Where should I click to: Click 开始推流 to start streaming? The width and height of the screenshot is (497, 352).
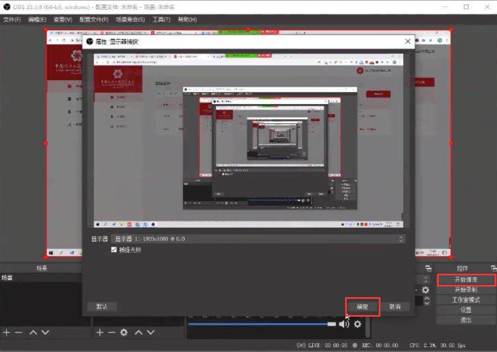coord(466,280)
